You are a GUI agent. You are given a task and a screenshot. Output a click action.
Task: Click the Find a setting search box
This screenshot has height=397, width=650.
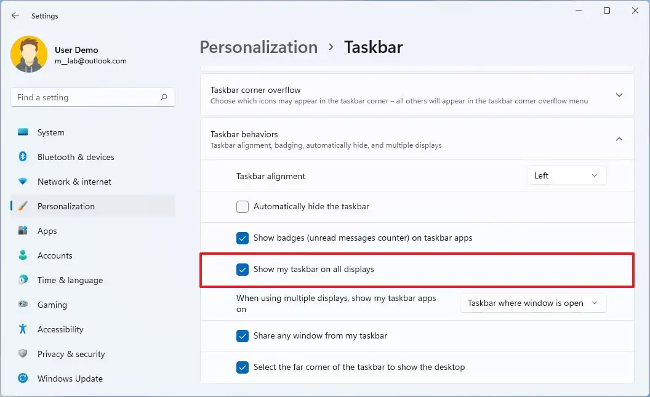point(92,97)
